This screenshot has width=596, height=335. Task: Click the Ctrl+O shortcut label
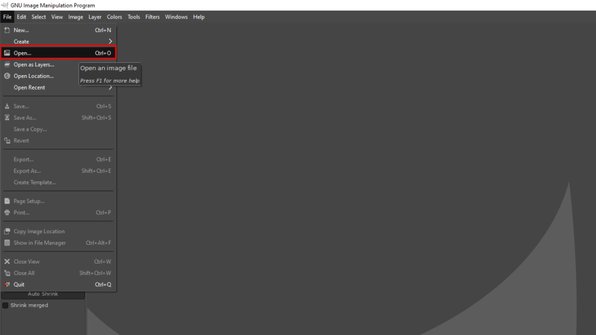(103, 53)
